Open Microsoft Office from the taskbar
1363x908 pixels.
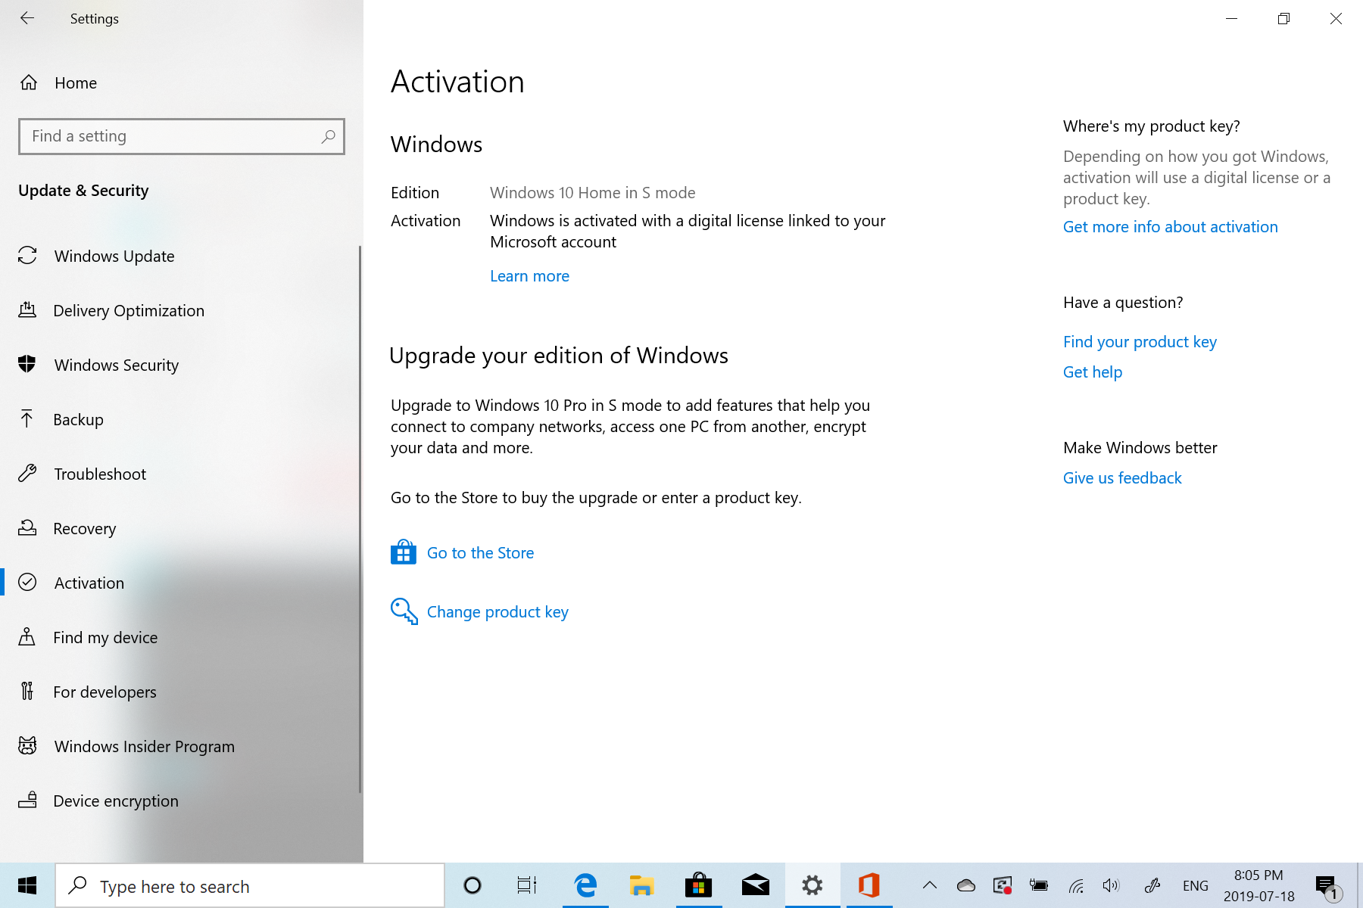click(869, 885)
